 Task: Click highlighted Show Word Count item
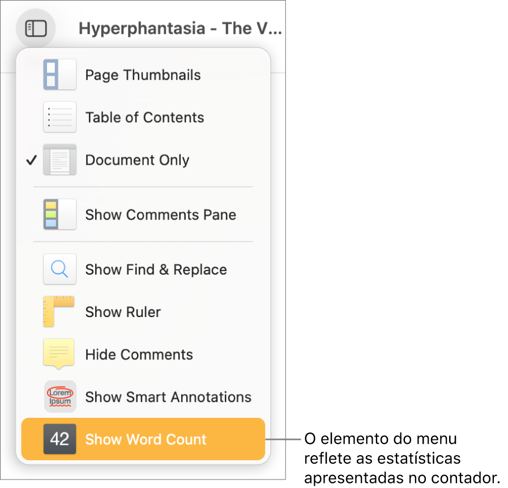(x=146, y=439)
